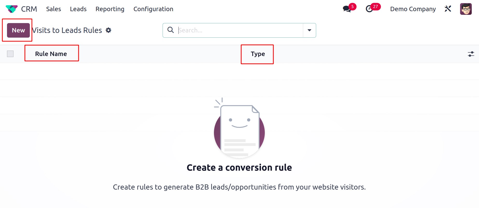479x208 pixels.
Task: Open the user avatar menu
Action: pos(466,9)
